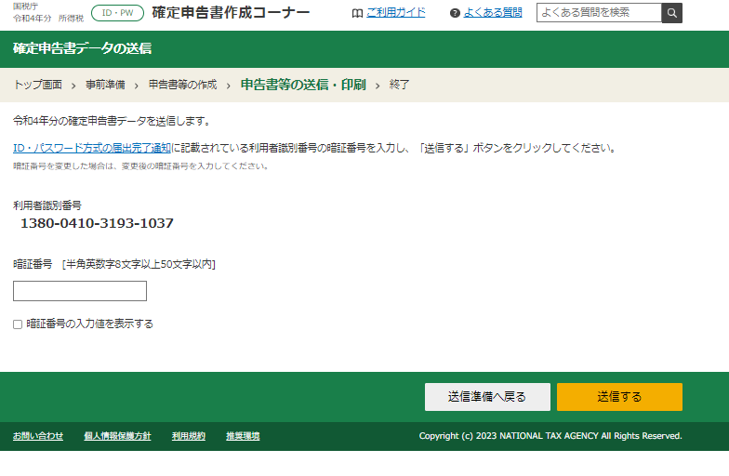Click the book icon beside ご利用ガイド
The width and height of the screenshot is (729, 476).
357,13
